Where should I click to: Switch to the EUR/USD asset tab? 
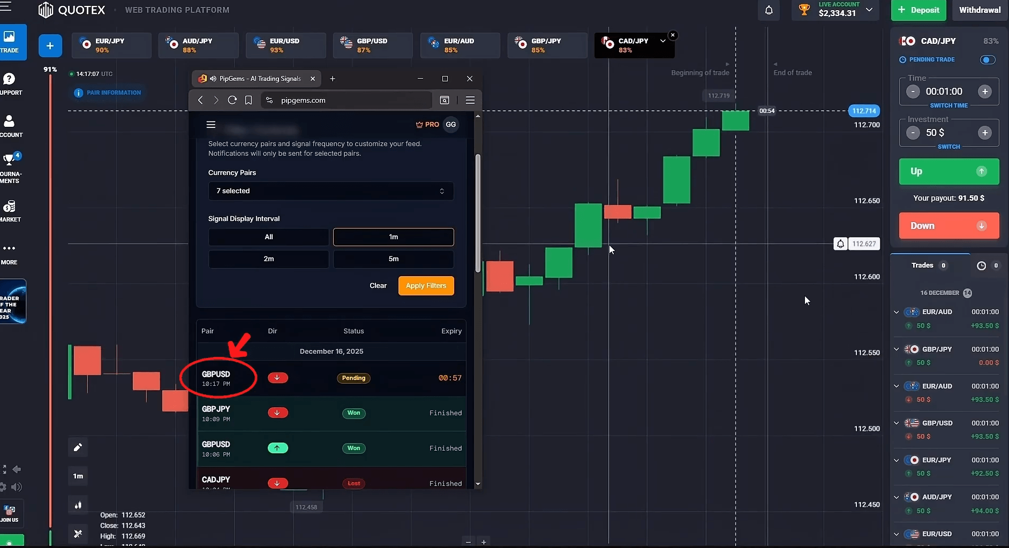click(x=286, y=45)
